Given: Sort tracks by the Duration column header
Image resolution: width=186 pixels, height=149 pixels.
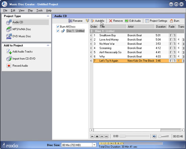Looking at the screenshot, I should (x=161, y=26).
